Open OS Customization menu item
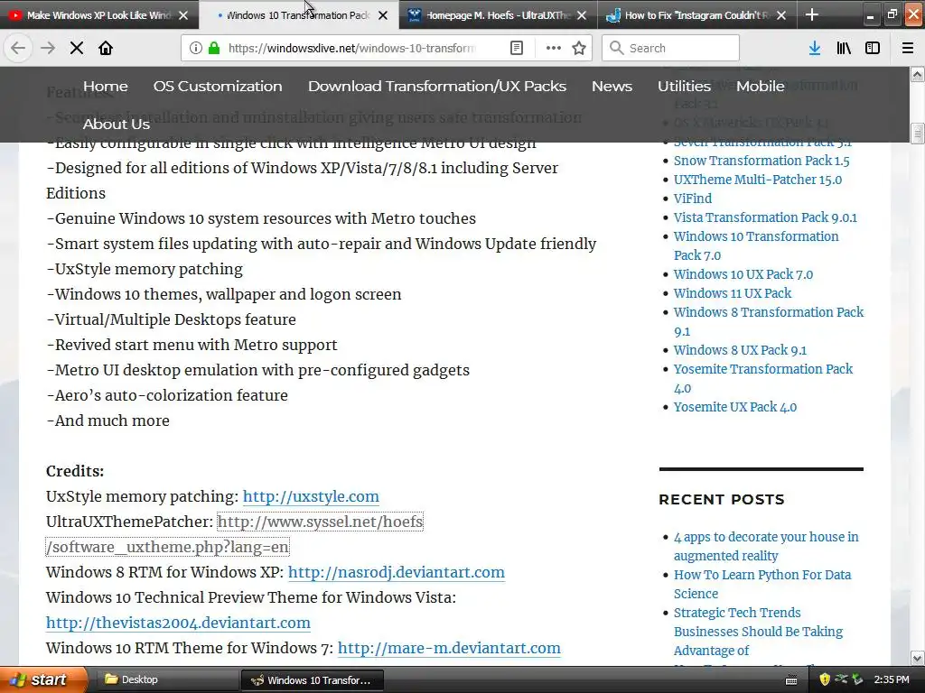The image size is (925, 693). 218,86
